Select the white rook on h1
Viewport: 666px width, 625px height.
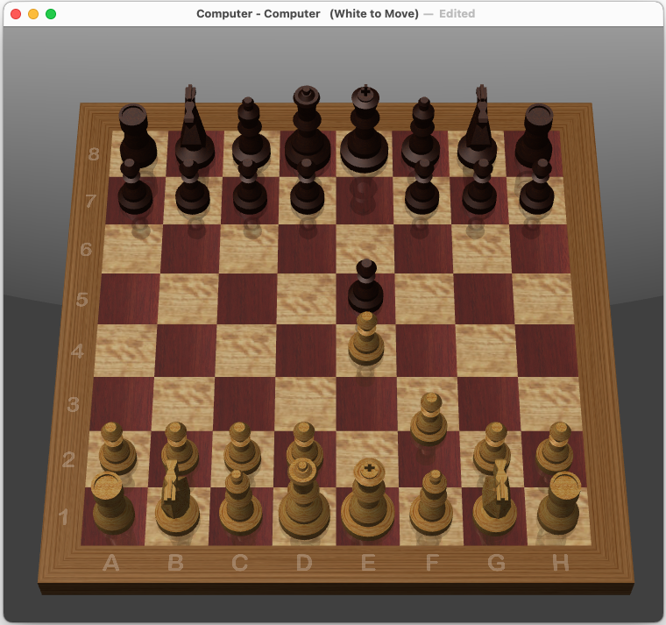pos(560,506)
